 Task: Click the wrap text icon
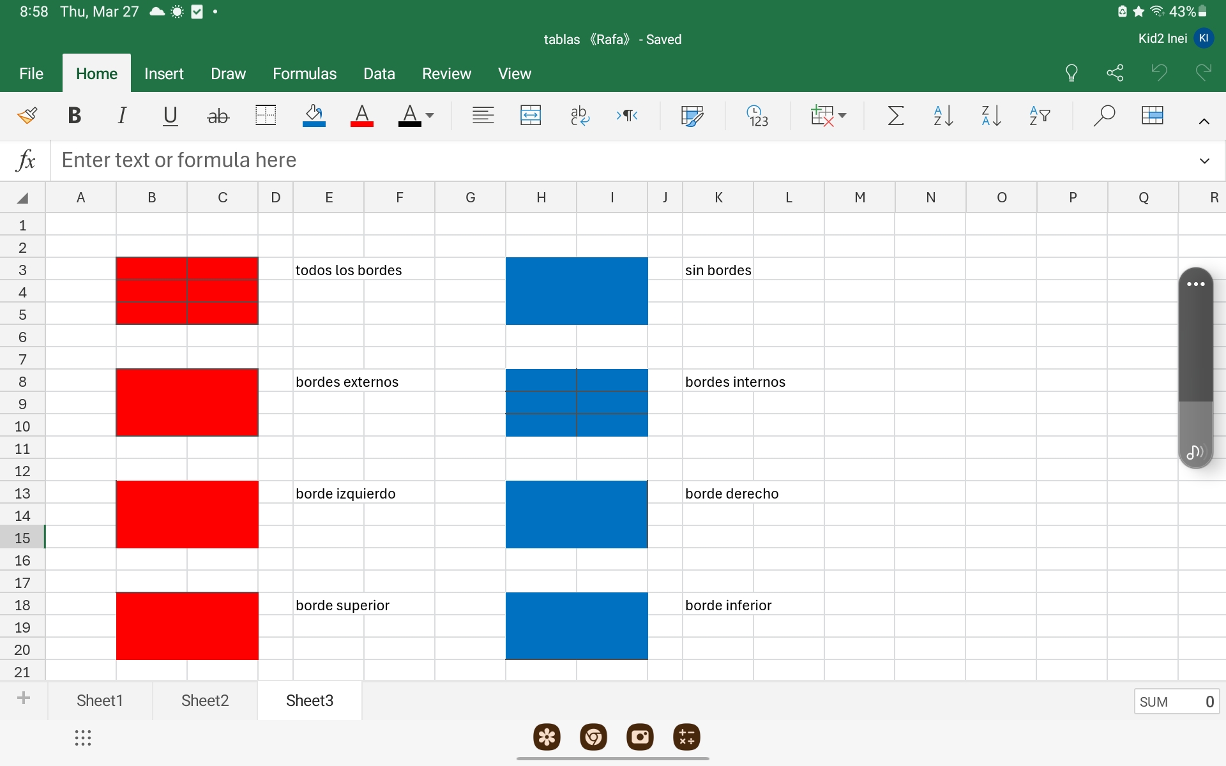click(579, 116)
